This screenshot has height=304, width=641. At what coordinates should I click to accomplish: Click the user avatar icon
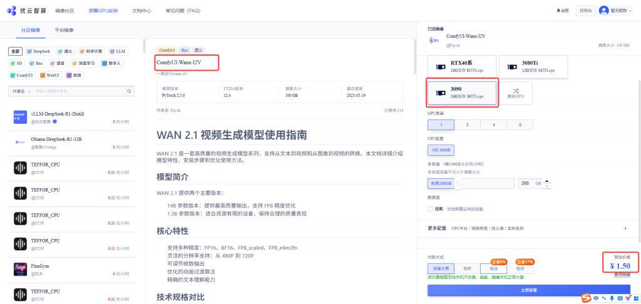point(603,11)
